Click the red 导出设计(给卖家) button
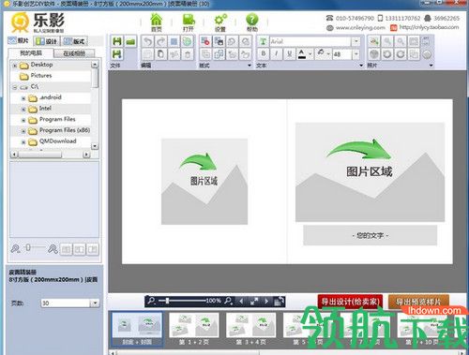The image size is (469, 355). tap(350, 302)
